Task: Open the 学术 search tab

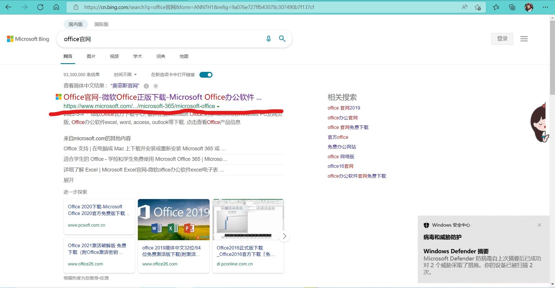Action: coord(138,56)
